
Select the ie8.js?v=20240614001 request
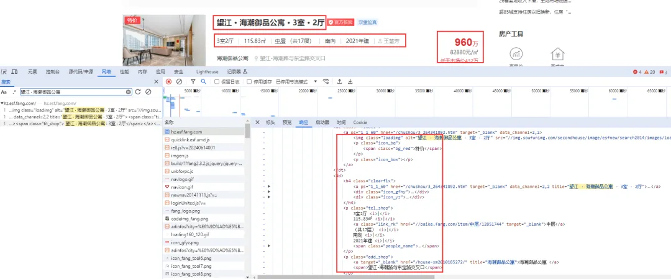click(x=204, y=148)
